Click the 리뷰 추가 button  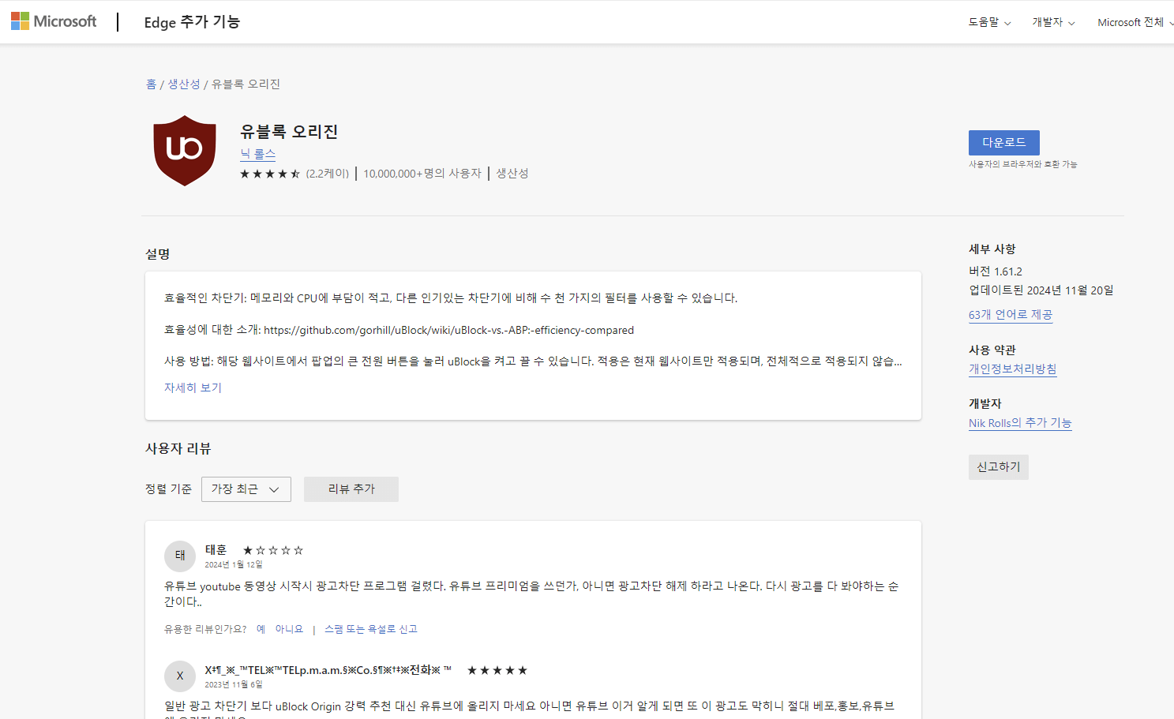[351, 489]
